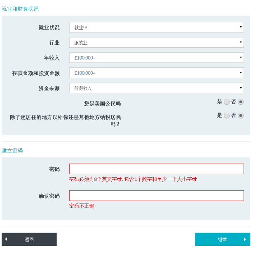This screenshot has width=258, height=254.
Task: Open the 就业状况 dropdown
Action: click(x=156, y=28)
